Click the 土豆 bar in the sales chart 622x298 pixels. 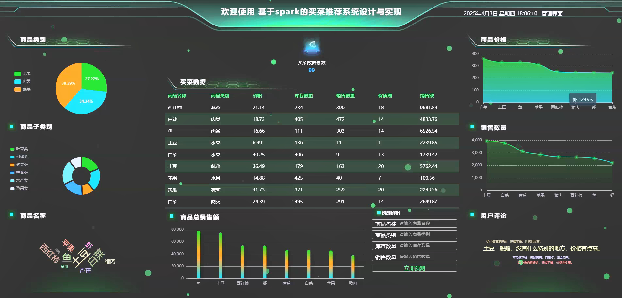tap(221, 256)
